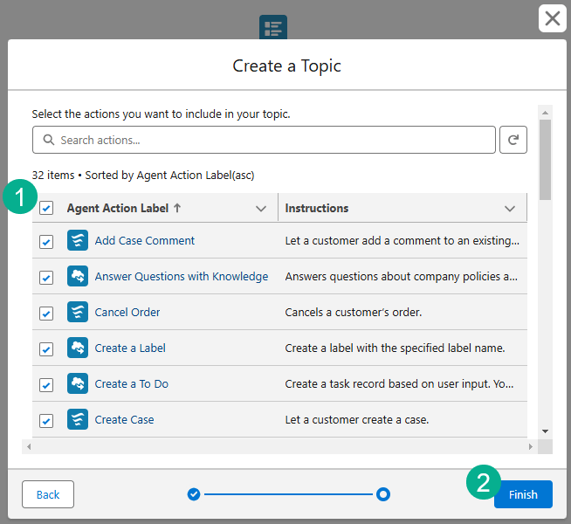Click the Create a To Do icon

[78, 383]
